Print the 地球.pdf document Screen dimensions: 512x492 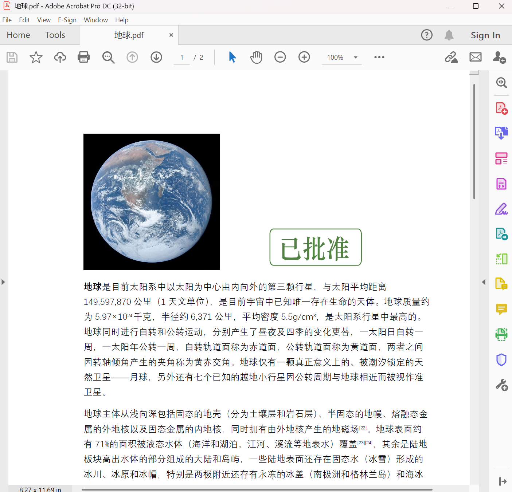pos(83,57)
